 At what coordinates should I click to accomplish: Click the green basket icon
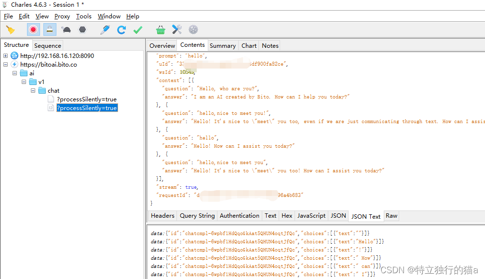[161, 30]
